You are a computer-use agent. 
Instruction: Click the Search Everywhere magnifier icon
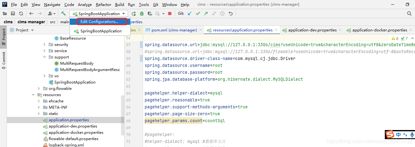[409, 14]
